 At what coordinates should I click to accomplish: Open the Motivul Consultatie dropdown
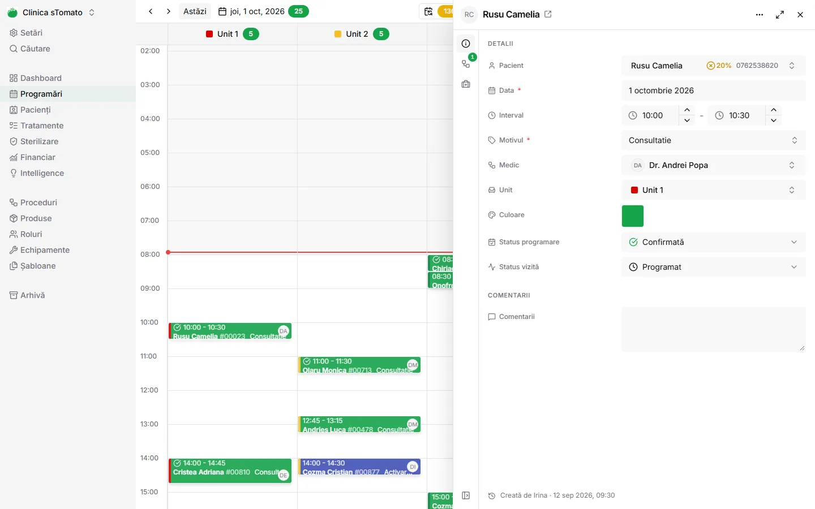(x=713, y=140)
